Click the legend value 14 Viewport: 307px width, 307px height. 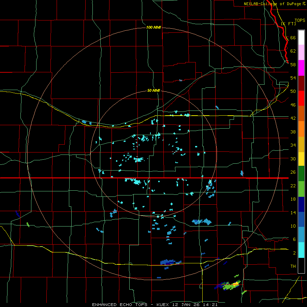tap(293, 213)
